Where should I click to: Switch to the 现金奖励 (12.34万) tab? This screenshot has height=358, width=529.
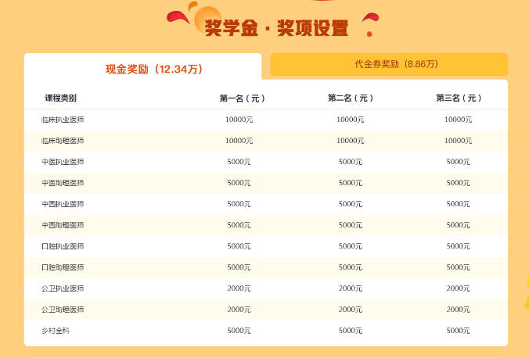point(142,69)
